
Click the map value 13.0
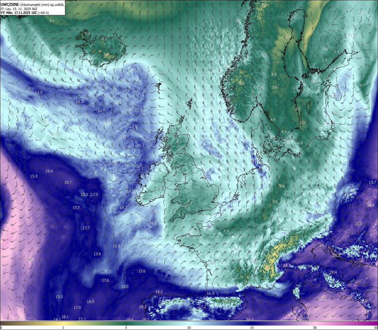tap(125, 286)
